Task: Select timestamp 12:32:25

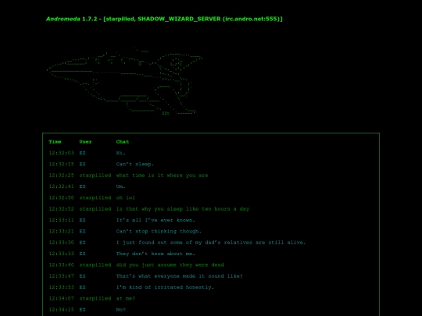Action: pos(61,176)
